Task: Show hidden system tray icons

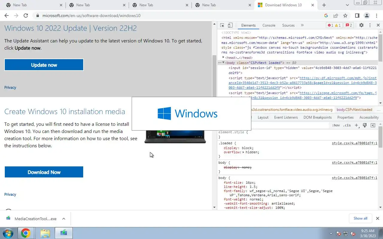Action: (331, 233)
